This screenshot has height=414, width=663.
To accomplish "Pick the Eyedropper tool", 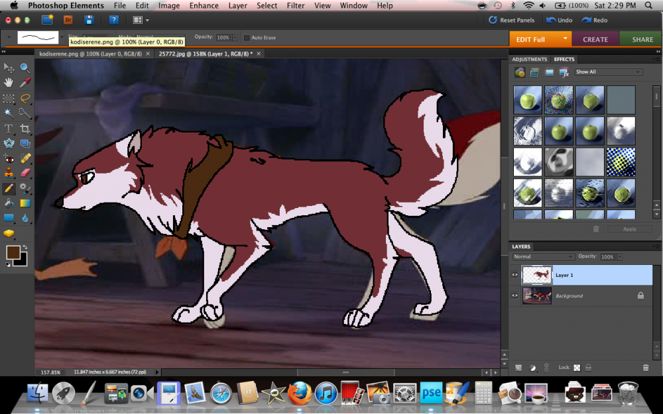I will 25,82.
